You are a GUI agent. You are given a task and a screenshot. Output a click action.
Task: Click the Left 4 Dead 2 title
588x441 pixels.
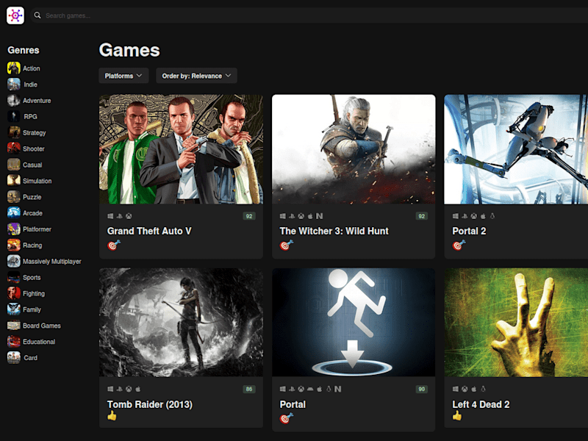click(x=481, y=404)
